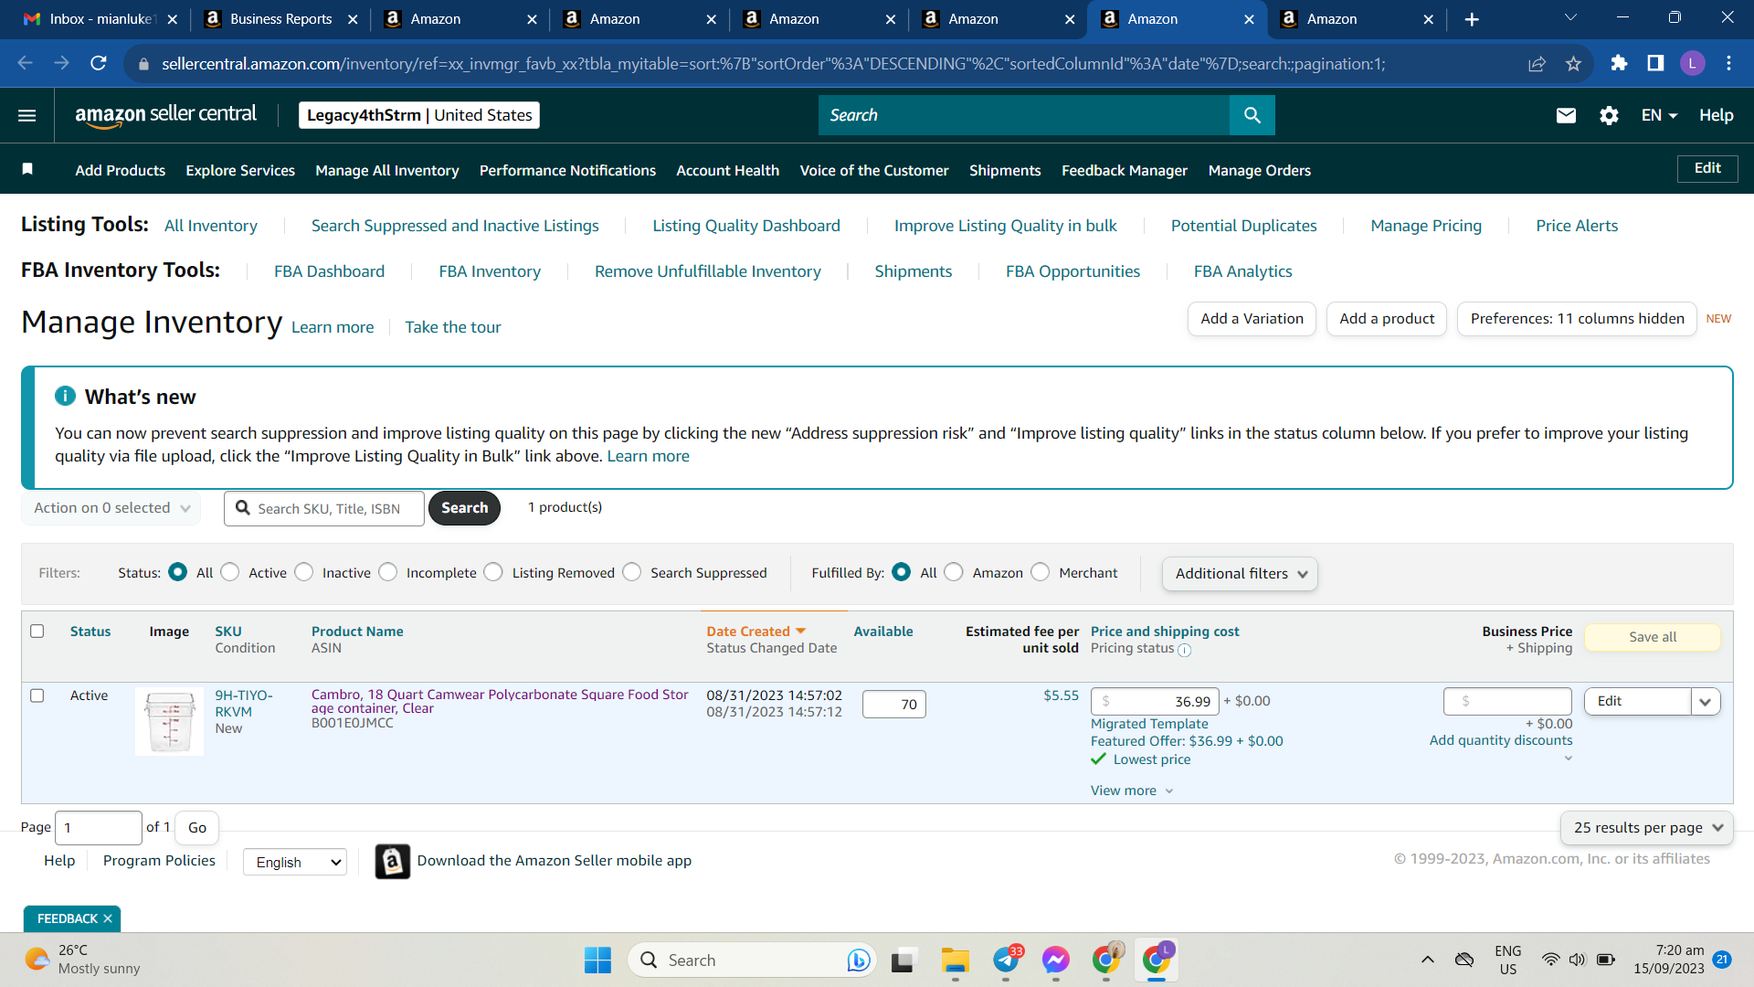Switch to the Business Reports browser tab
Screen dimensions: 1754x987
[x=280, y=19]
